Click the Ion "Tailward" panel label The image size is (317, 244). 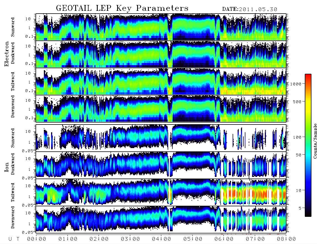coord(13,192)
